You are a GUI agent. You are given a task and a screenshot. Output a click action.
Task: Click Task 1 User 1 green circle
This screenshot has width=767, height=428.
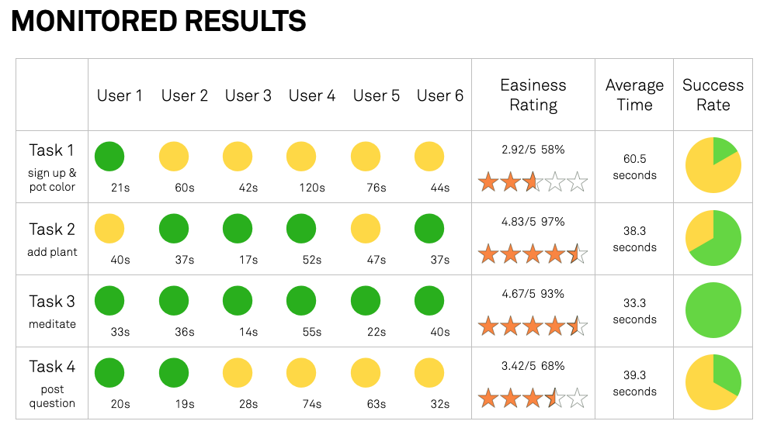(109, 157)
